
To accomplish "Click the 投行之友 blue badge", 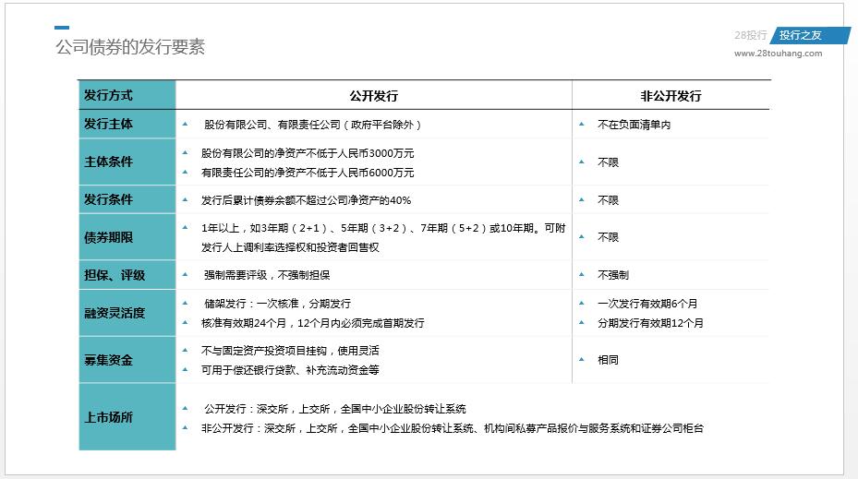I will pyautogui.click(x=810, y=36).
